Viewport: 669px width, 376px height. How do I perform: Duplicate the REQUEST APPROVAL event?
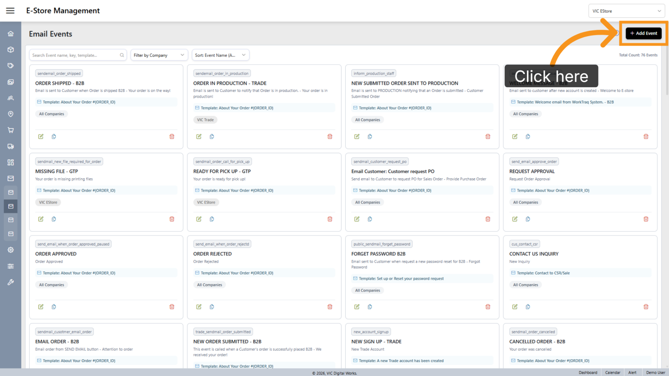click(x=528, y=219)
